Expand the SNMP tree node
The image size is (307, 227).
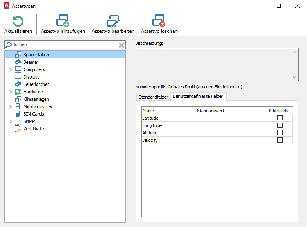10,122
